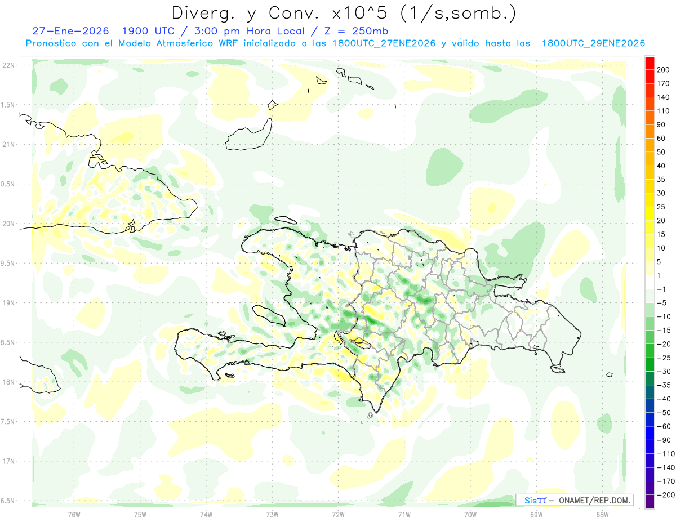Click the longitude label "75W"
676x522 pixels.
tap(140, 515)
